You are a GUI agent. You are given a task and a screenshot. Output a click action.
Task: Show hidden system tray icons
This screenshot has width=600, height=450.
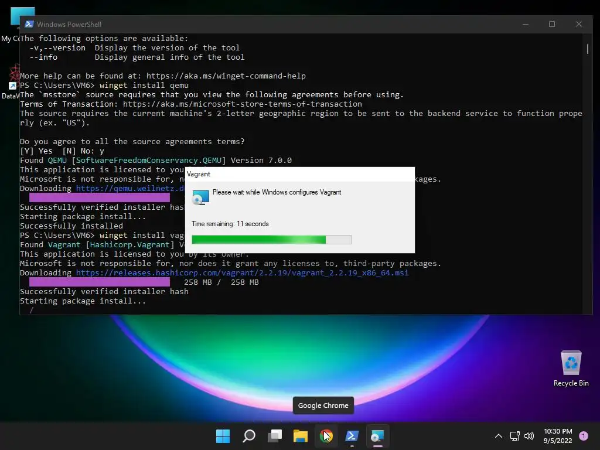click(x=498, y=436)
